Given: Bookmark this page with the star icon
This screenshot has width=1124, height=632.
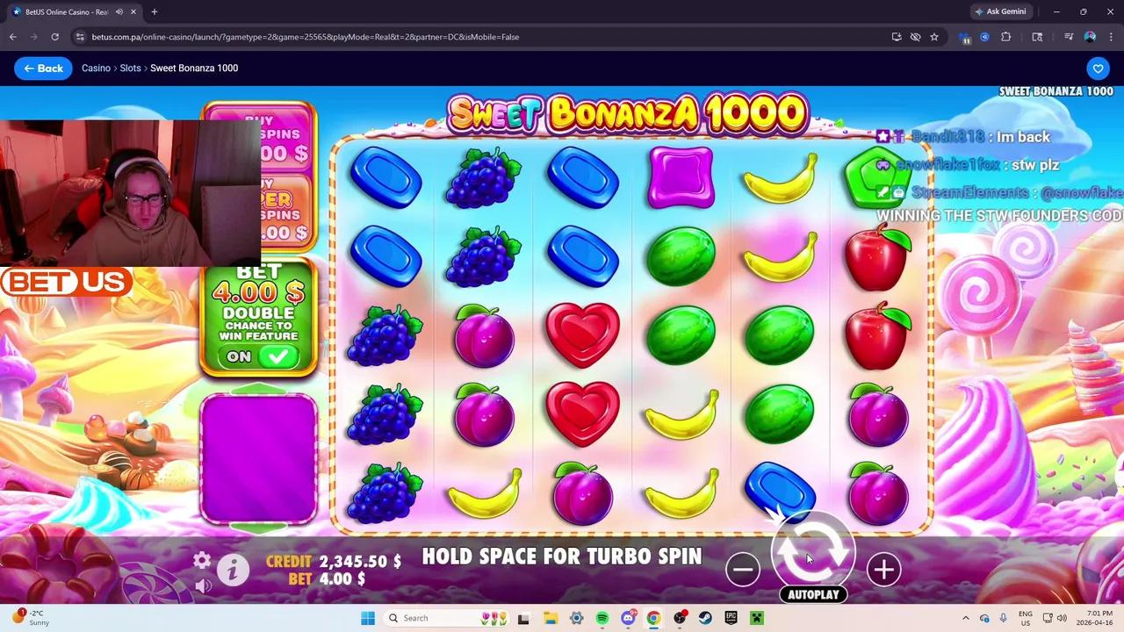Looking at the screenshot, I should [x=934, y=37].
